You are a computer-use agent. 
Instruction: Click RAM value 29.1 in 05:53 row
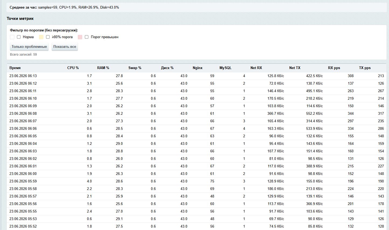click(119, 219)
